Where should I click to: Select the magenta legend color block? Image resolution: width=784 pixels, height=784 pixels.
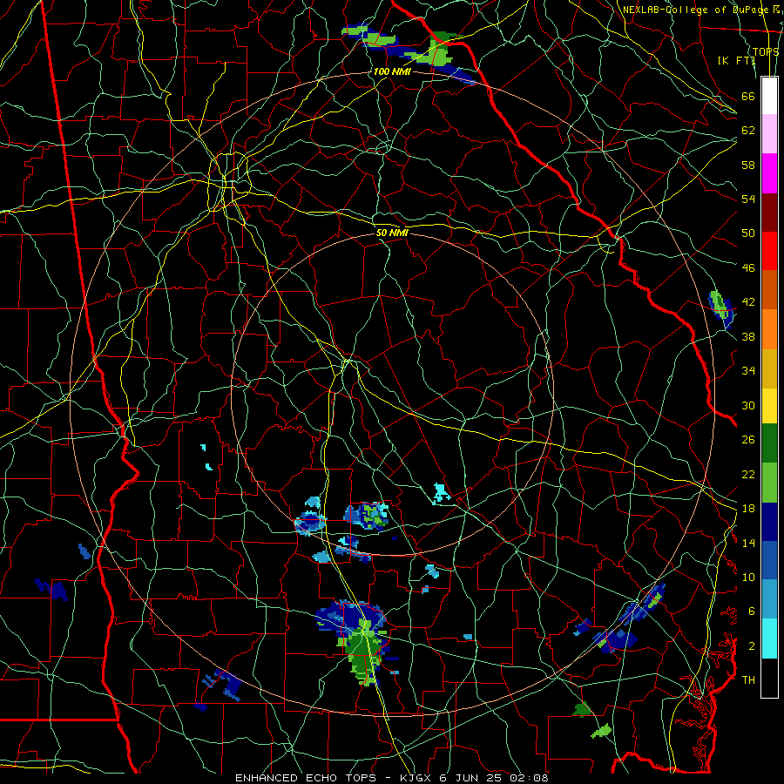point(769,173)
